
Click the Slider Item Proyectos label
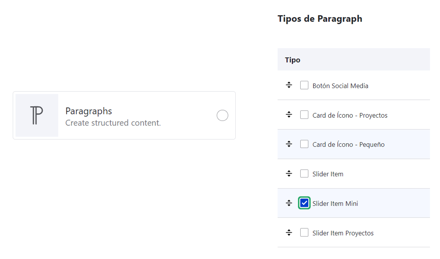(343, 233)
